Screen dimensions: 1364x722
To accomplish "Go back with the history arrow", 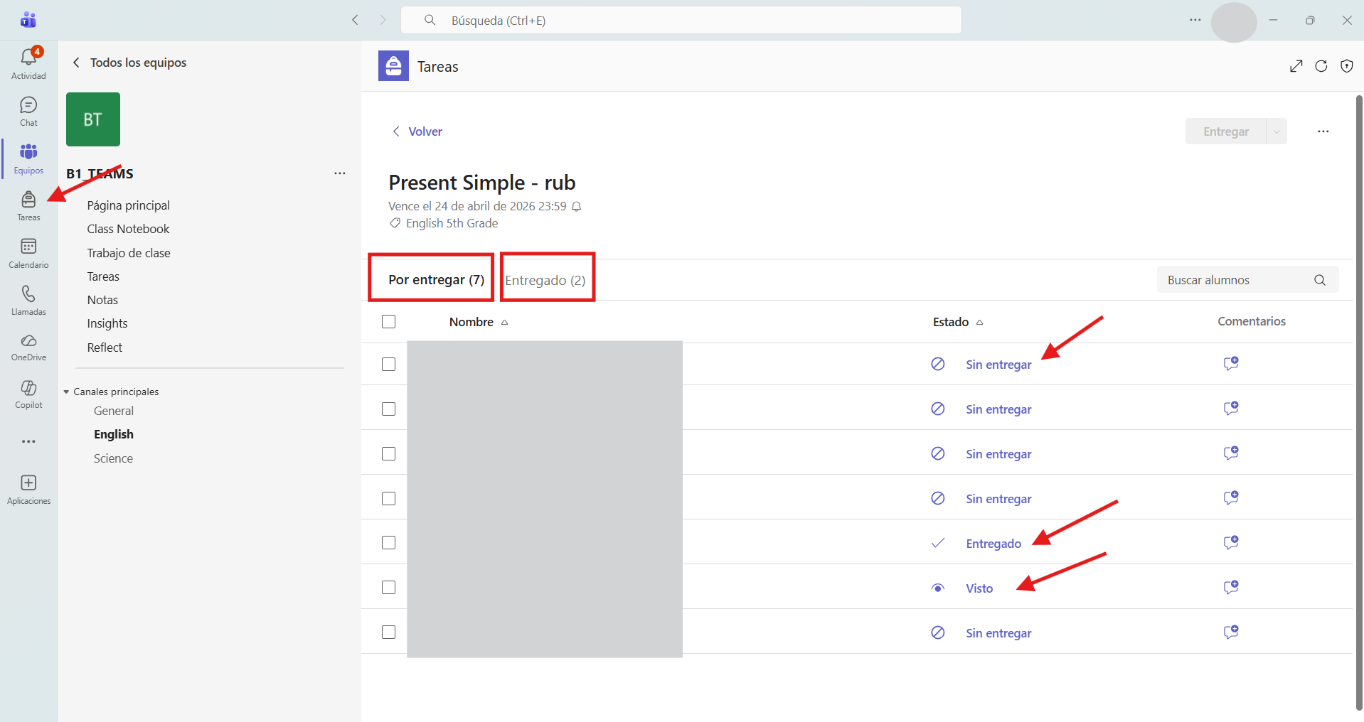I will coord(355,20).
